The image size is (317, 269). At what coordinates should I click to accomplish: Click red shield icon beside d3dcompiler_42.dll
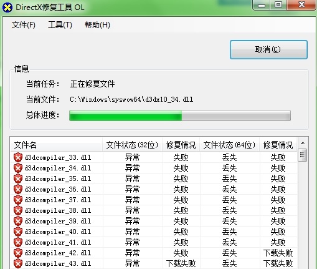18,253
